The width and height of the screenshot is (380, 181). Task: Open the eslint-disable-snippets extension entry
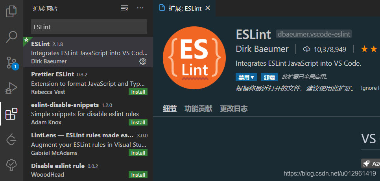88,113
